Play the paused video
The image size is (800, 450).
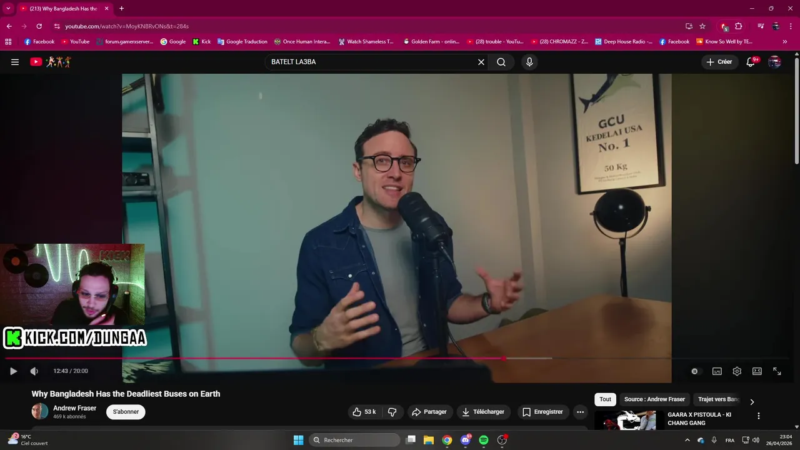[x=13, y=371]
